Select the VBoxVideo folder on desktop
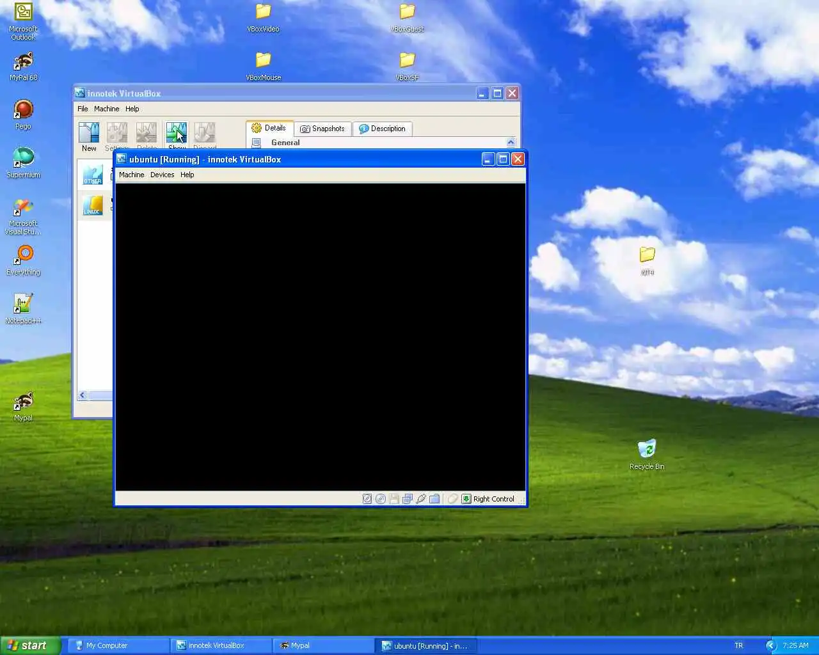The width and height of the screenshot is (819, 655). pyautogui.click(x=263, y=18)
